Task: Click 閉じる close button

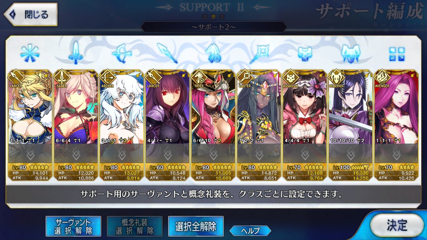Action: click(x=30, y=14)
